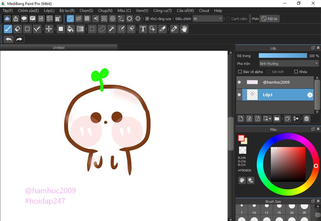Open the Bộ lọc(R) menu
The height and width of the screenshot is (221, 321).
[x=67, y=11]
